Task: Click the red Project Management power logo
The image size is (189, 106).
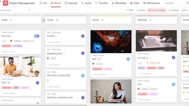Action: tap(5, 3)
